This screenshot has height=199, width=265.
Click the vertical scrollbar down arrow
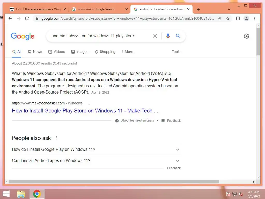click(258, 177)
